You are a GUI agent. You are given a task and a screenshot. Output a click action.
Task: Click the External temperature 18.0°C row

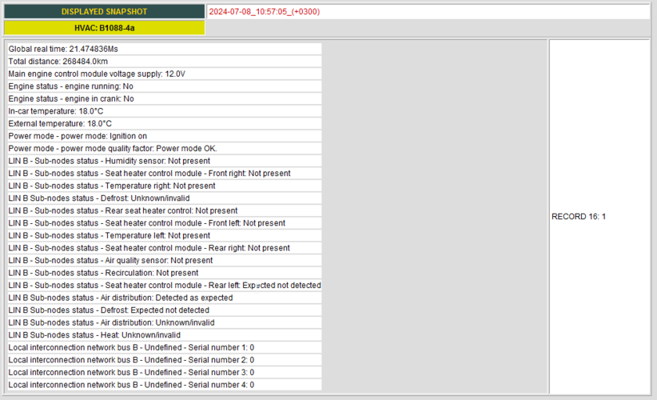tap(165, 124)
